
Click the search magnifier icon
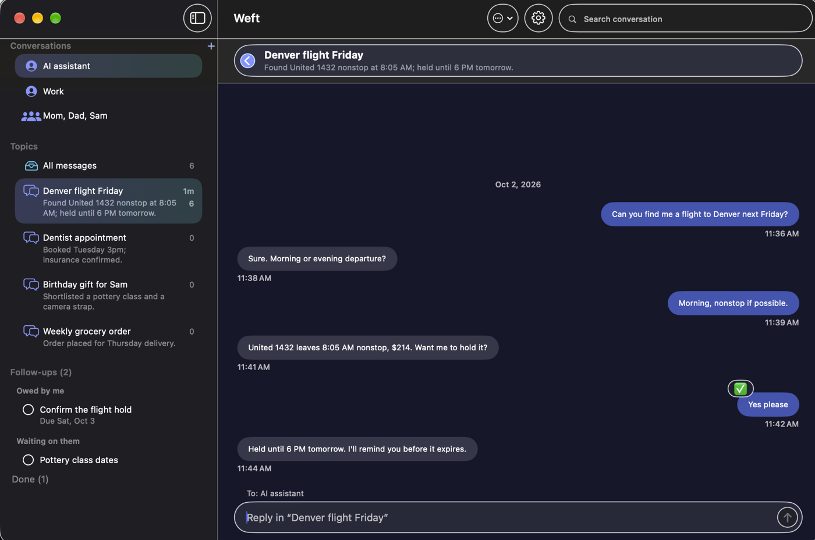tap(573, 19)
